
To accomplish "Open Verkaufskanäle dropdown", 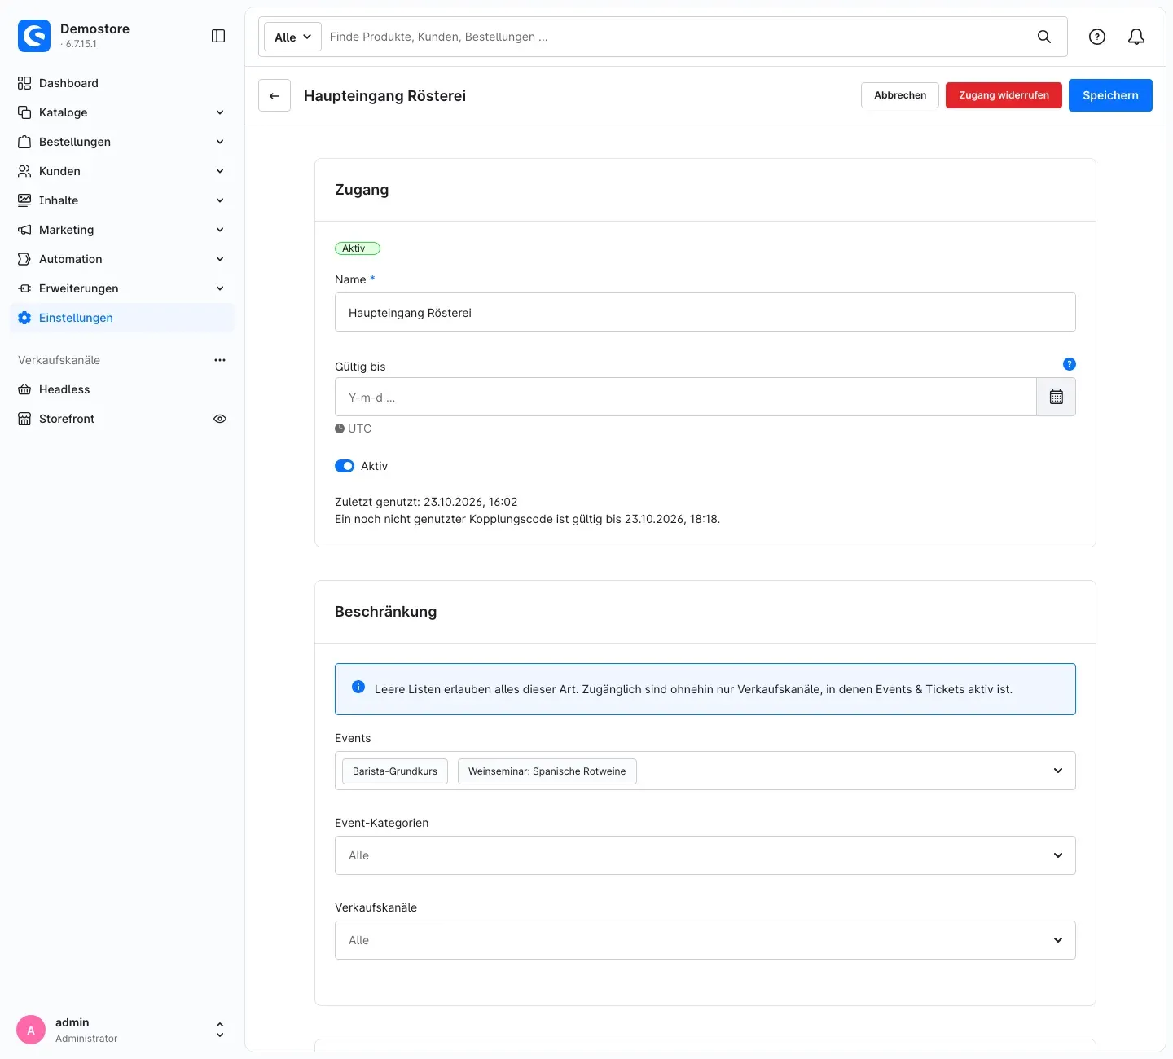I will tap(705, 940).
